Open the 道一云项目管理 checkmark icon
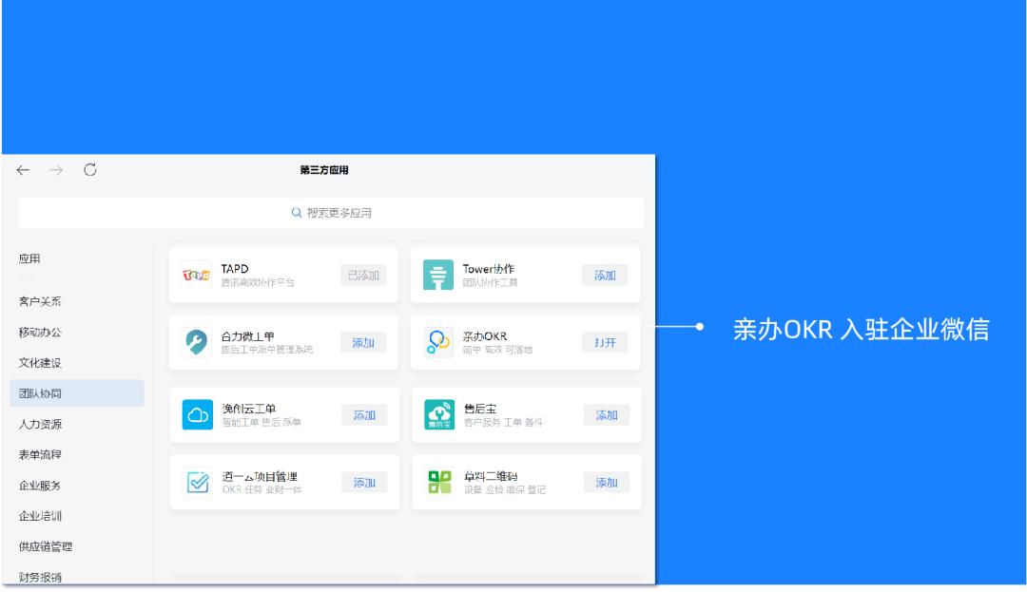 coord(197,482)
